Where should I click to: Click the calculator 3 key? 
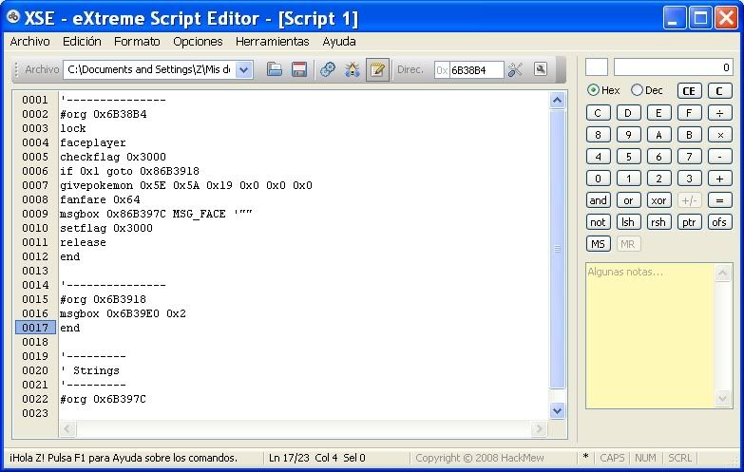pos(689,179)
